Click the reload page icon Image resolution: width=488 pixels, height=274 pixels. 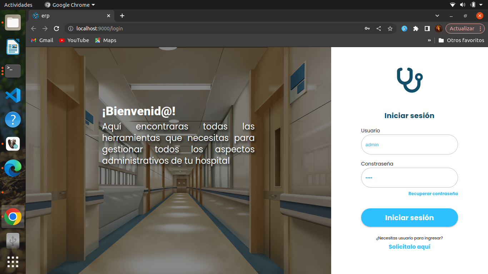click(56, 29)
